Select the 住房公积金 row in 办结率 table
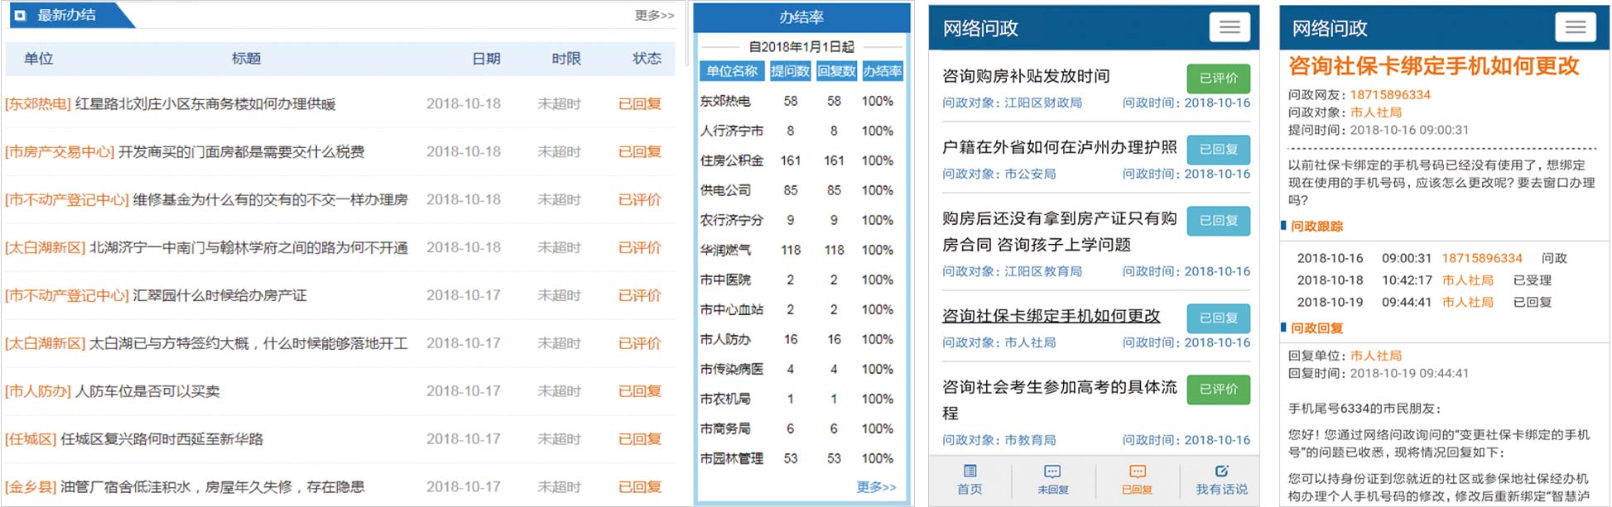 pos(732,160)
